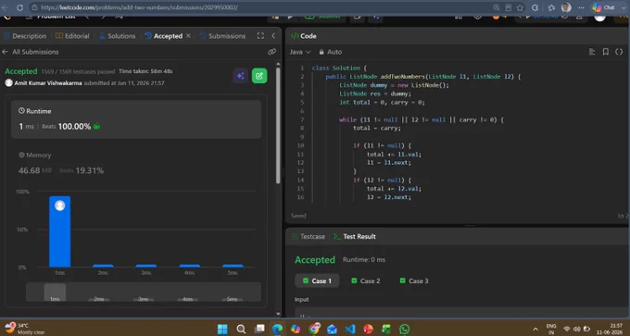Viewport: 630px width, 336px height.
Task: Click the browser address bar URL
Action: click(139, 7)
